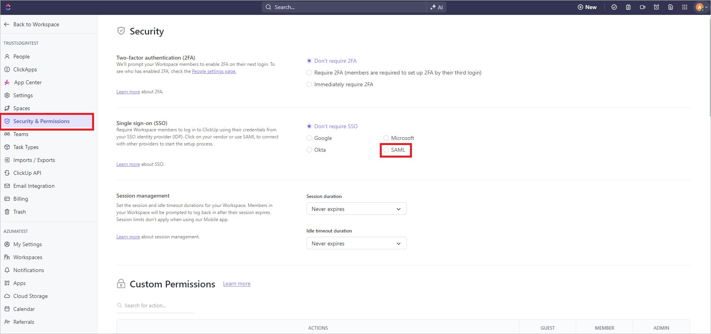Select the SAML single sign-on option

click(x=395, y=150)
